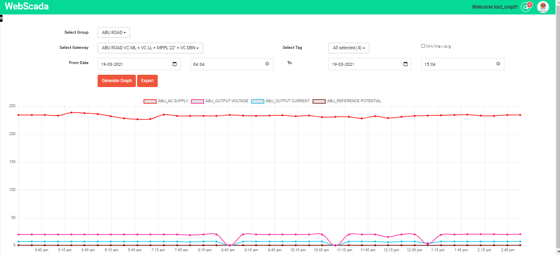
Task: Expand the sidebar toggle arrow
Action: [1, 18]
